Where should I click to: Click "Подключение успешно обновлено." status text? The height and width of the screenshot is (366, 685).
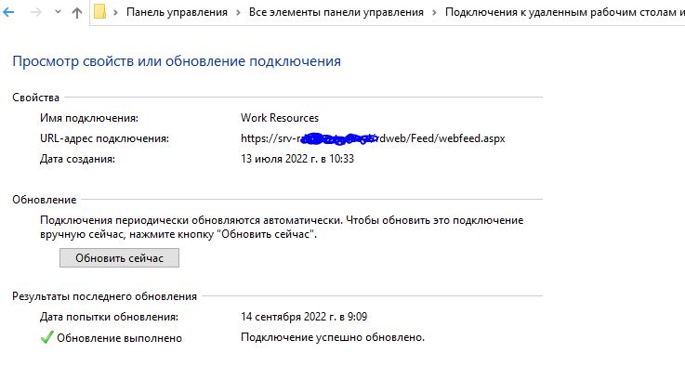point(333,337)
